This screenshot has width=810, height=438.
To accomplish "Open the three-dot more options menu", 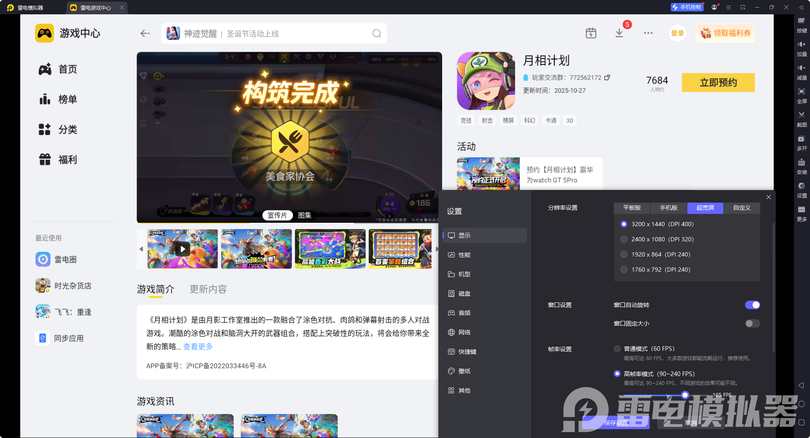I will (x=648, y=33).
